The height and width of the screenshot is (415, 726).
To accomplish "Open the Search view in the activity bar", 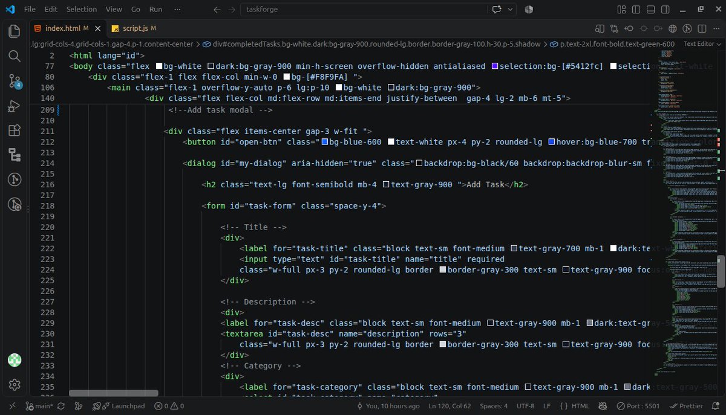I will (15, 56).
